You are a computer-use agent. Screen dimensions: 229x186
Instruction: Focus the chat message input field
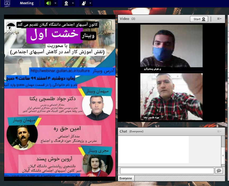click(167, 171)
